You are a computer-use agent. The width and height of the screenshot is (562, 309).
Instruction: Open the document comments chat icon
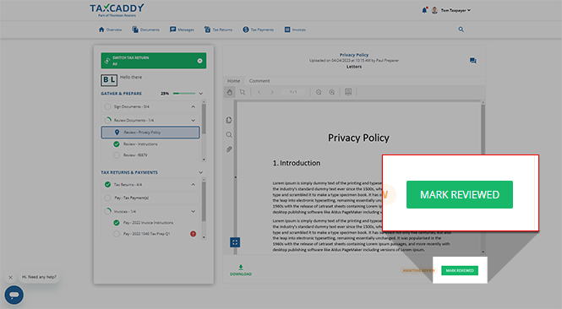(x=472, y=61)
